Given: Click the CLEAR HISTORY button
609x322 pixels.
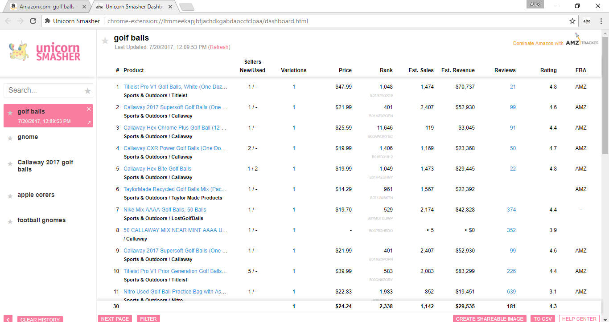Looking at the screenshot, I should (40, 319).
